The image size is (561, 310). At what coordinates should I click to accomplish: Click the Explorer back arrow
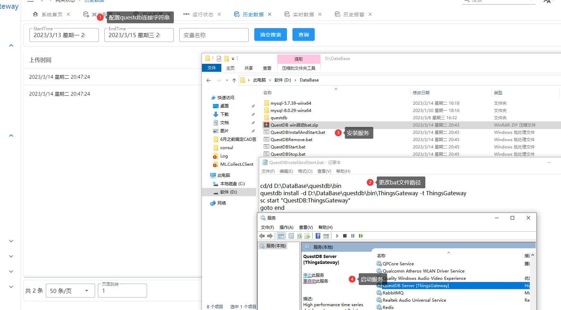click(209, 80)
